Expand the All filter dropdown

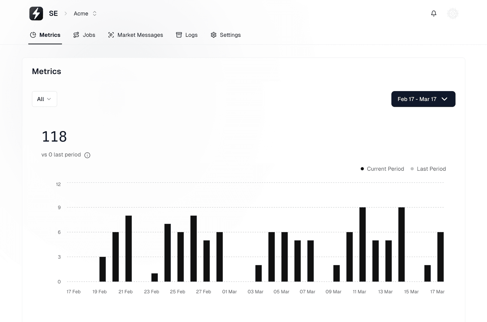44,99
